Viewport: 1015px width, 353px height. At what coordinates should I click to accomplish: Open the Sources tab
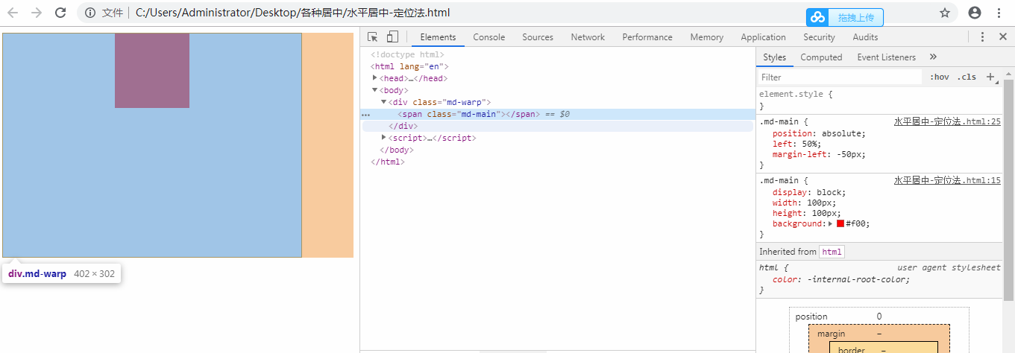coord(538,37)
